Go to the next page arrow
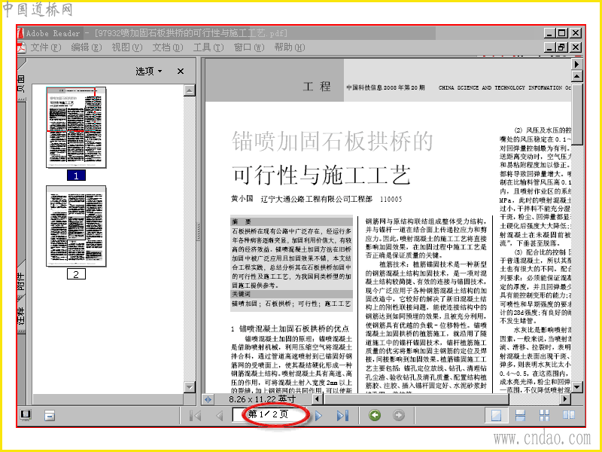602x452 pixels. [318, 416]
